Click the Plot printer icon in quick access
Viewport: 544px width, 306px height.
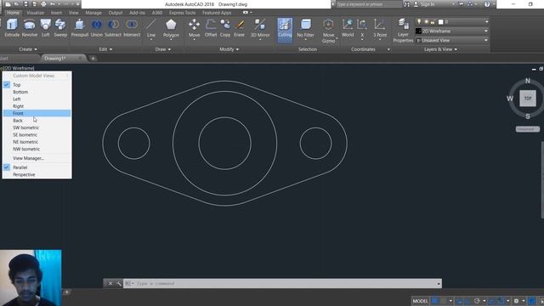(x=43, y=4)
